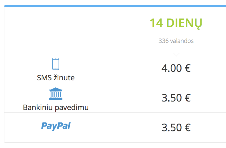Click the mobile phone SMS icon
Viewport: 226px width, 148px height.
click(56, 64)
